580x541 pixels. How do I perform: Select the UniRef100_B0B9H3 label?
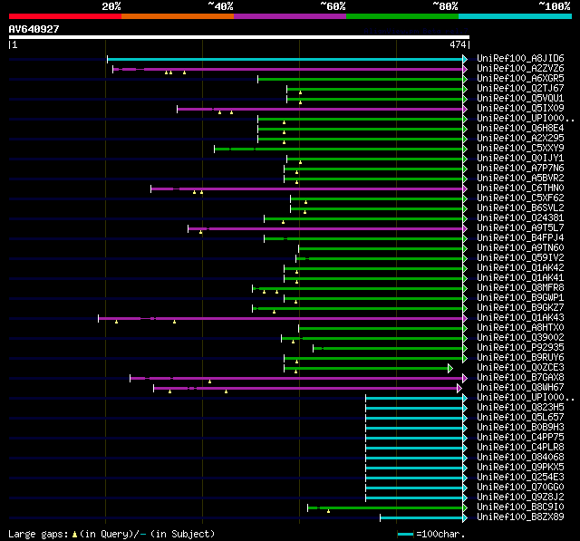click(x=520, y=428)
